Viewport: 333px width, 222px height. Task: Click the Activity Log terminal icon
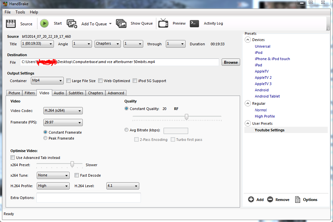[194, 23]
